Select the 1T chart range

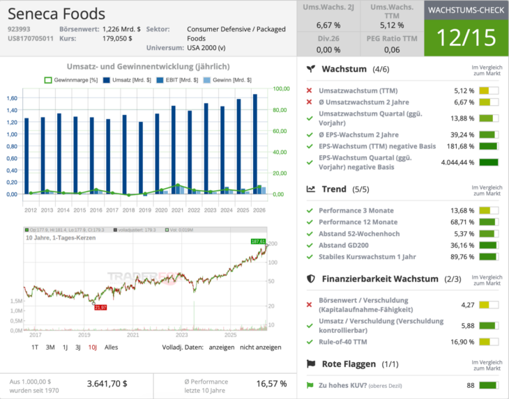[35, 347]
